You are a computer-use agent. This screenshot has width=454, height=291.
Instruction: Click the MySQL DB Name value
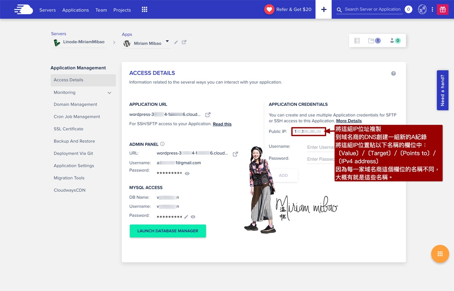coord(168,197)
